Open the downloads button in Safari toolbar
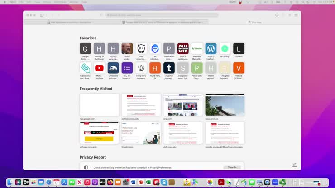 coord(277,15)
